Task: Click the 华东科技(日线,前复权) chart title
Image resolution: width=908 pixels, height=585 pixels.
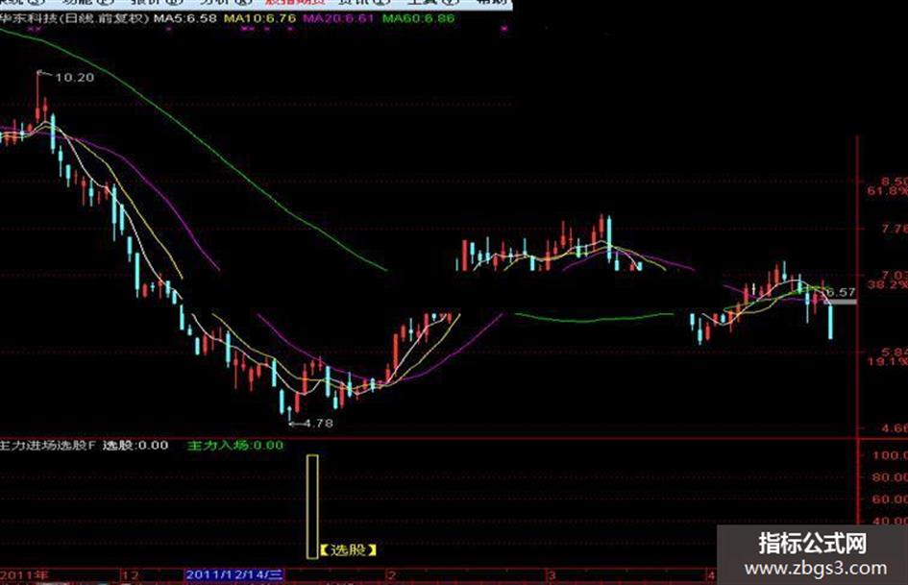Action: click(x=75, y=18)
